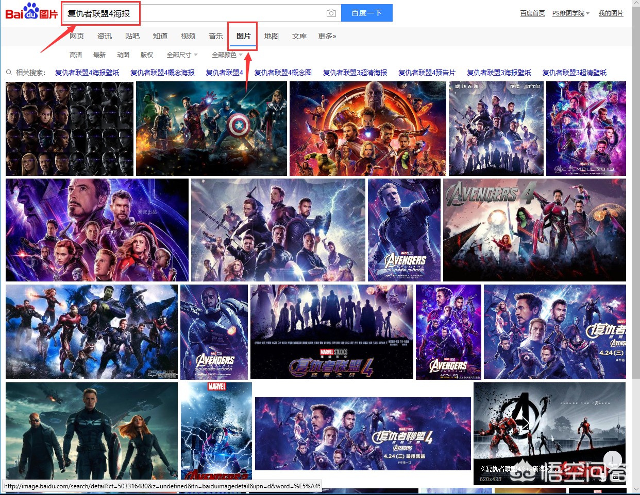Click related search 复仇者联盟3超清壁纸
This screenshot has width=640, height=495.
click(x=575, y=73)
